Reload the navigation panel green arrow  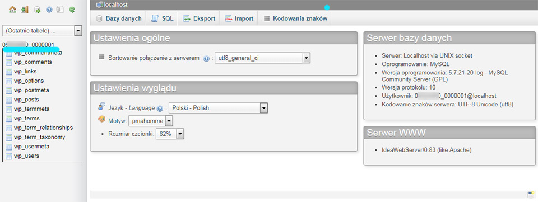pyautogui.click(x=72, y=10)
